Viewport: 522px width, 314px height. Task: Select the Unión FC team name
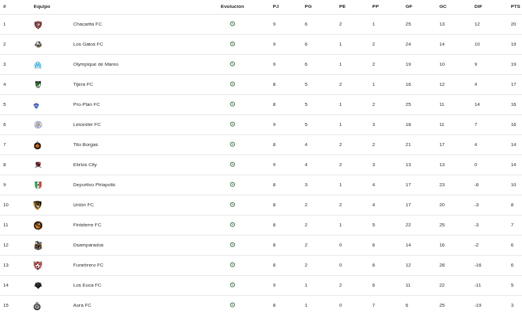[83, 205]
